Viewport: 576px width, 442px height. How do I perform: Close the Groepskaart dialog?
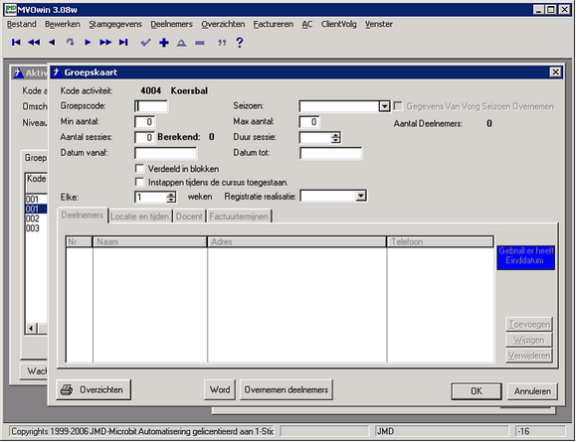click(555, 73)
